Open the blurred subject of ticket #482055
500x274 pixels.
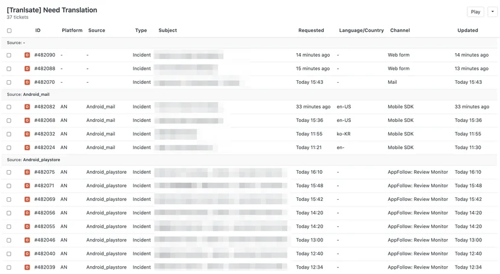pos(220,226)
